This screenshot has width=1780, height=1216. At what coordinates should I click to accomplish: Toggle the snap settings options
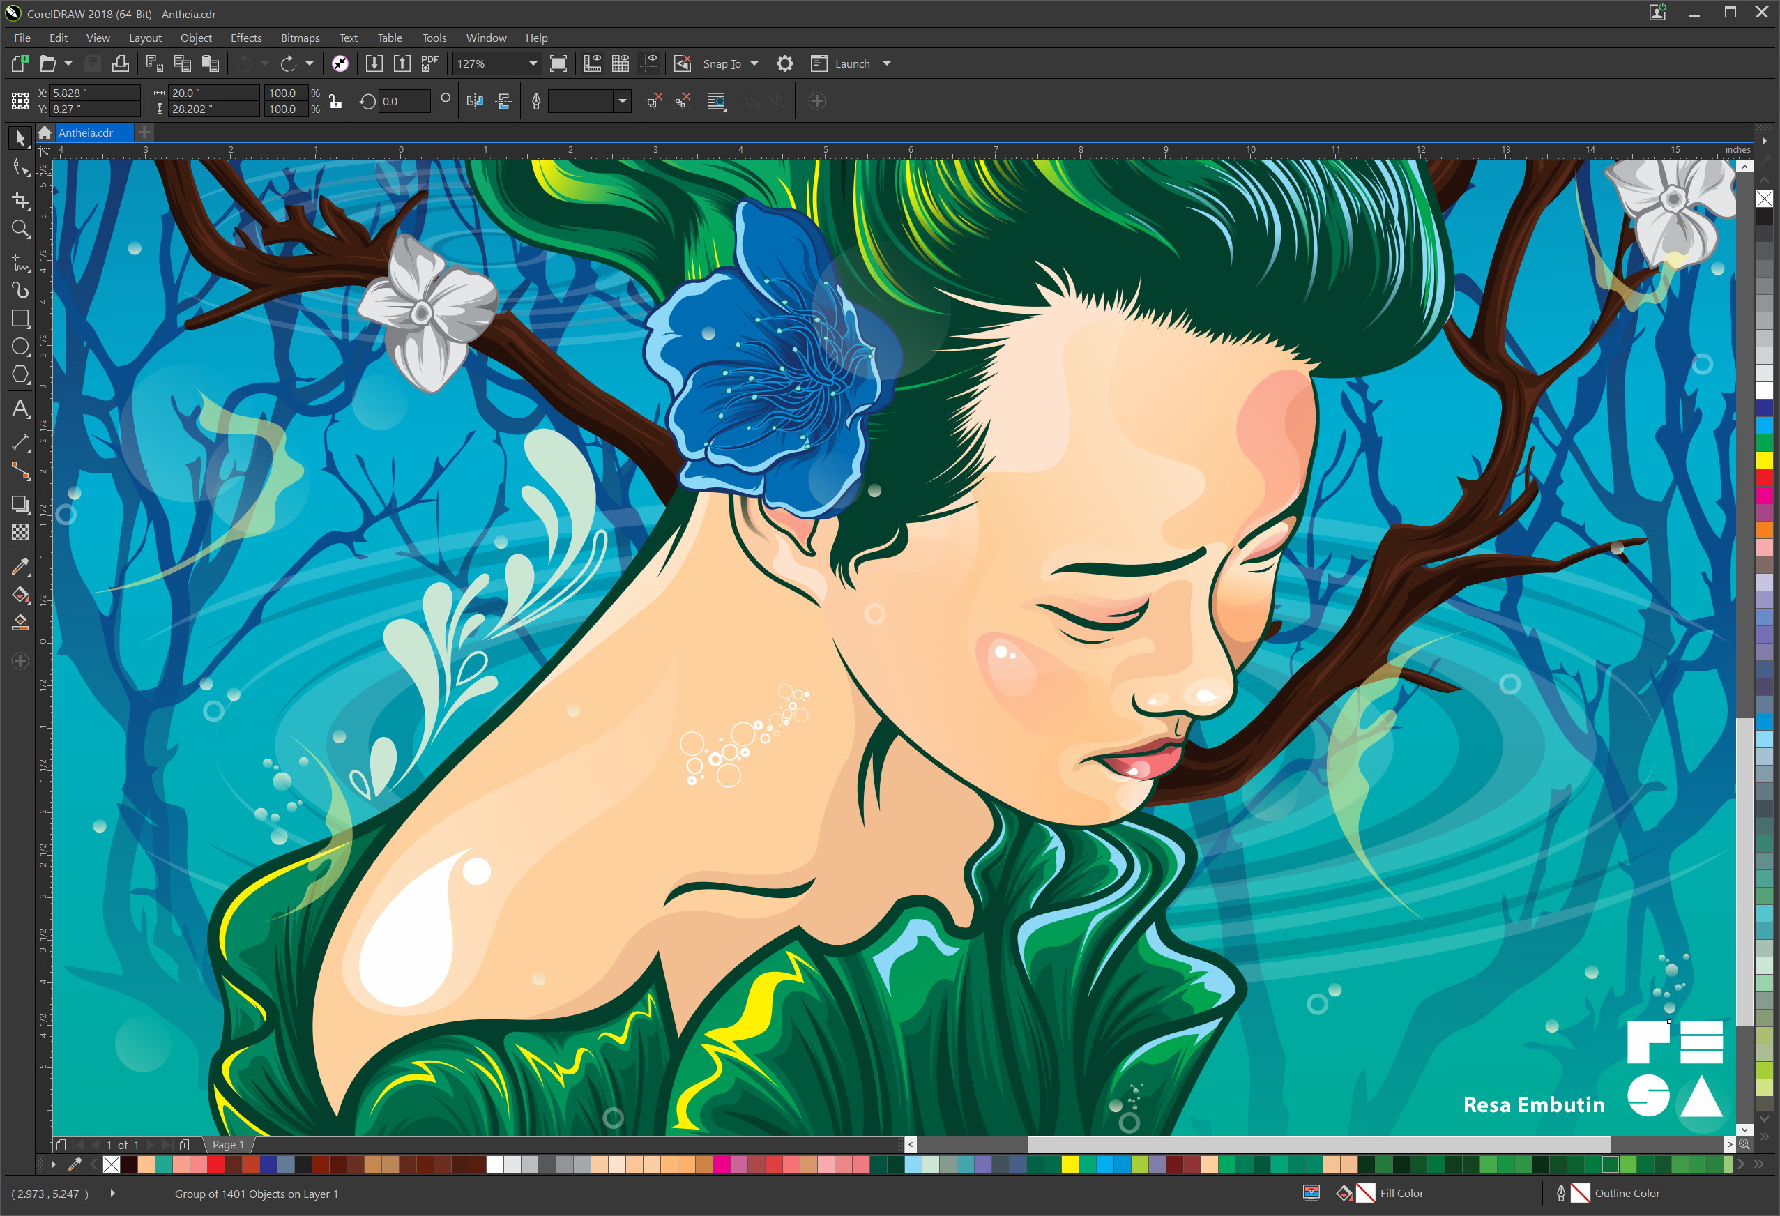pos(755,63)
